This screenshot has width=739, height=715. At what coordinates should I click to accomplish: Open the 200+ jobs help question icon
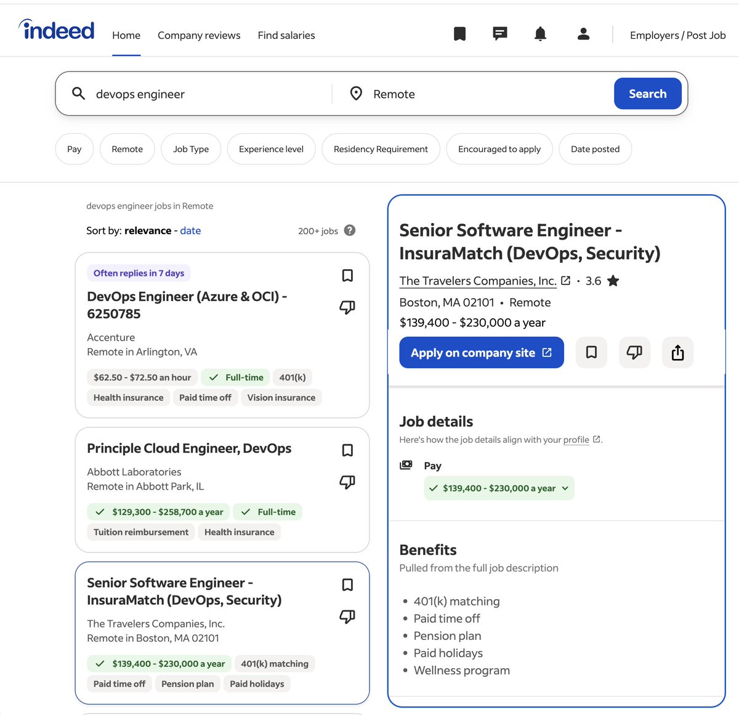tap(350, 230)
